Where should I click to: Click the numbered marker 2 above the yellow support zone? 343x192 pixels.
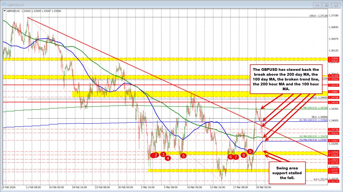tap(156, 155)
